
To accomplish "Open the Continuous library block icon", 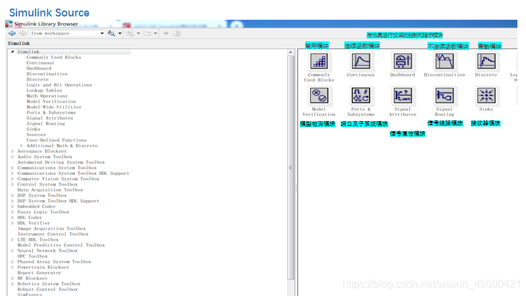I will click(360, 61).
